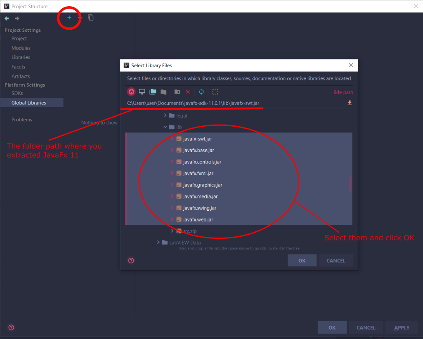Click the copy icon next to the plus

(x=91, y=18)
